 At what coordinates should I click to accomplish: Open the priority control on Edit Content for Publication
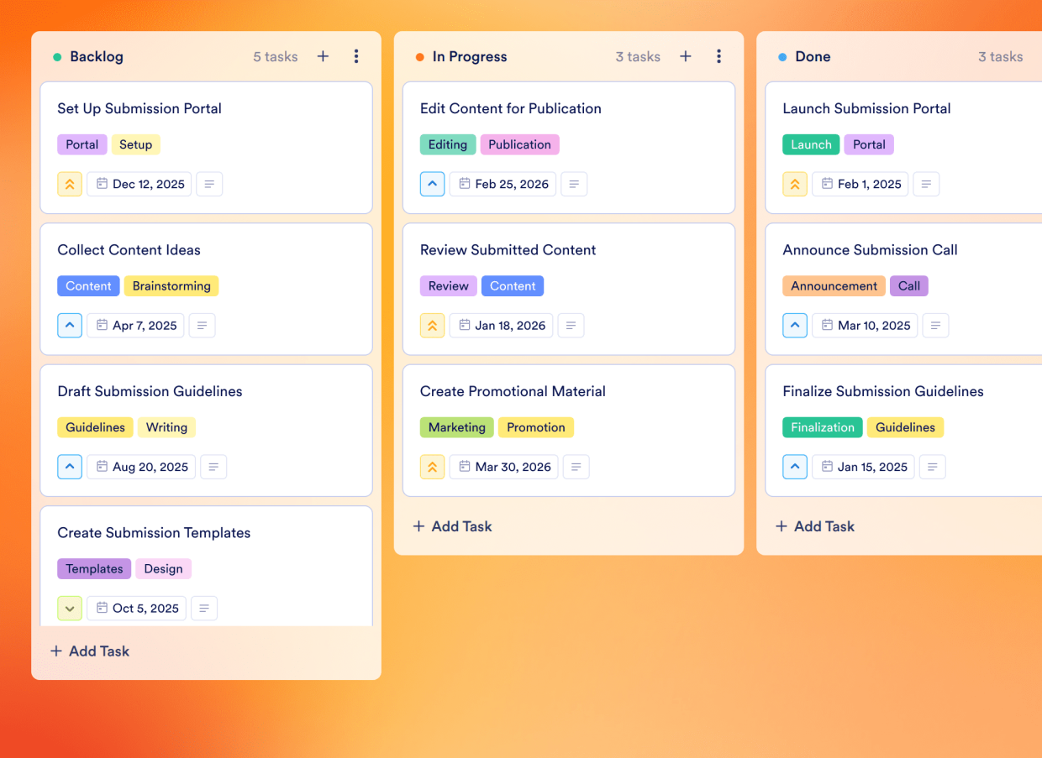pos(432,184)
